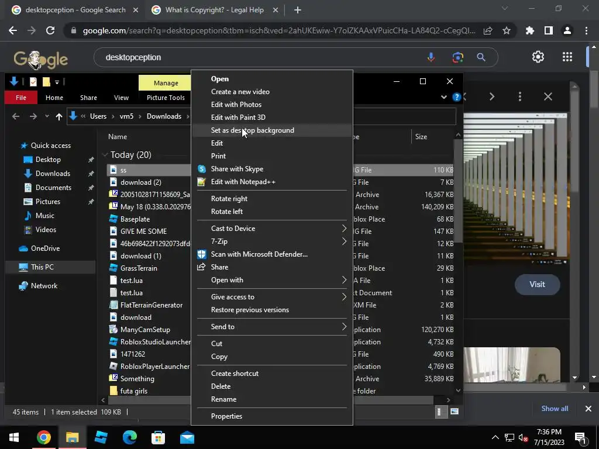Open Downloads in navigation pane

[x=52, y=174]
